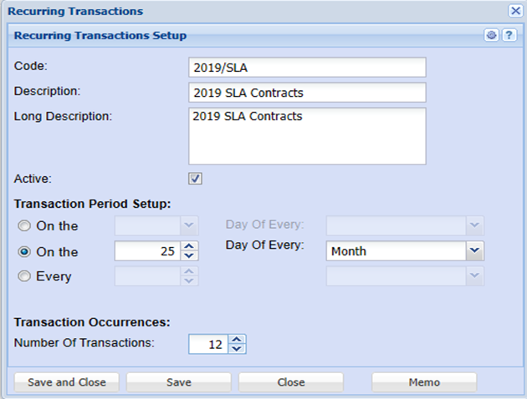Open help with the question mark icon
The image size is (527, 399).
tap(507, 36)
